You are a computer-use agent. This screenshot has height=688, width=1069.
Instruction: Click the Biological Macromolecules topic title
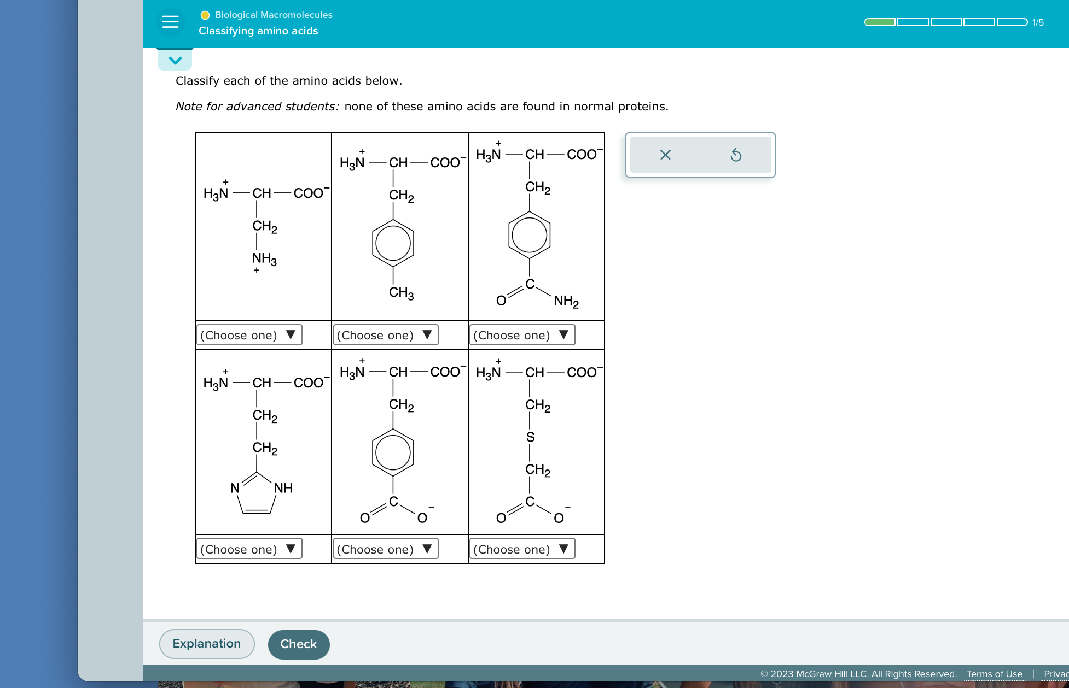click(x=273, y=15)
